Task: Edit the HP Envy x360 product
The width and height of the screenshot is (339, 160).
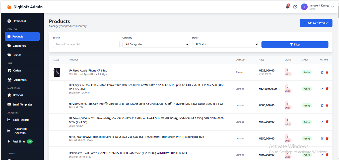Action: tap(322, 89)
